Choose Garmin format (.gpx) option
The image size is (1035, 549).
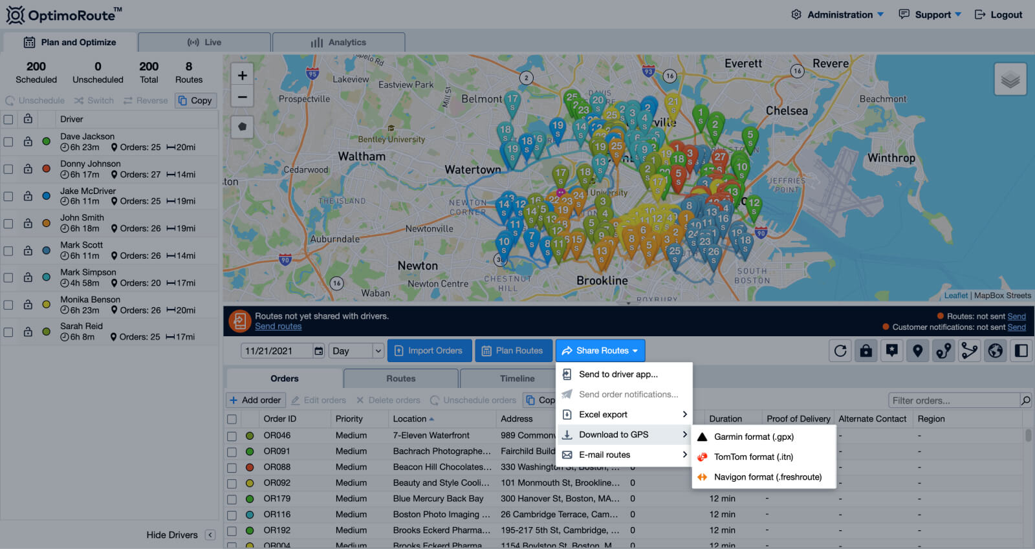[x=754, y=436]
